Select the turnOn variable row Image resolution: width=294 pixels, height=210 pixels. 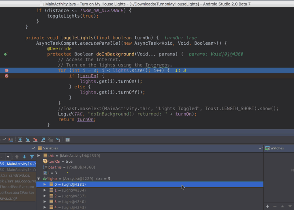(59, 162)
